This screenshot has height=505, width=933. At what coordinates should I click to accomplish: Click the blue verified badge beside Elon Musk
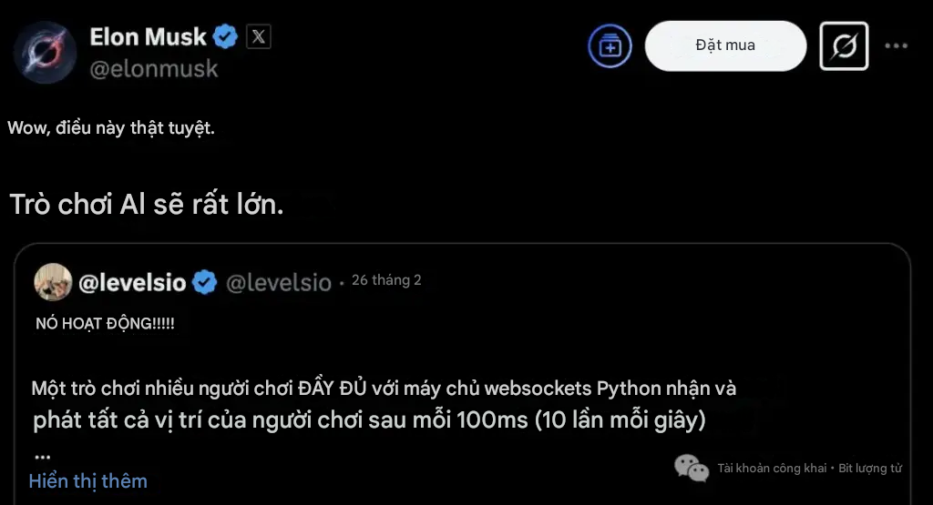tap(226, 36)
